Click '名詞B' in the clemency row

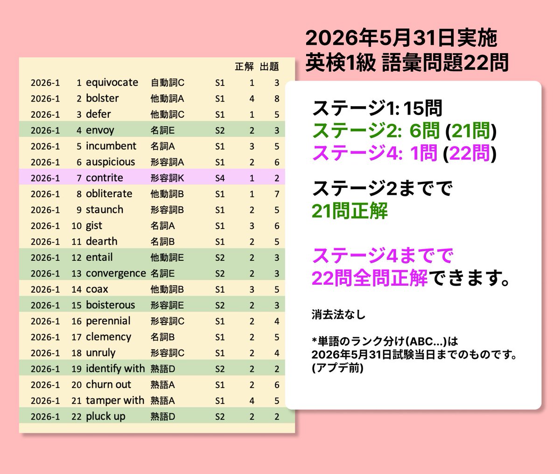[x=162, y=337]
